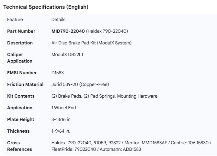The width and height of the screenshot is (217, 156).
Task: Click the Technical Specifications (English) heading
Action: click(46, 7)
